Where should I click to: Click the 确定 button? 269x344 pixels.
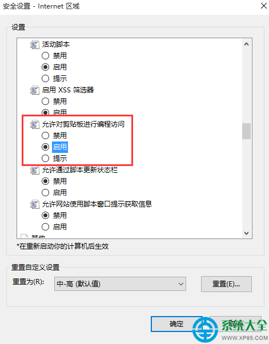point(176,324)
